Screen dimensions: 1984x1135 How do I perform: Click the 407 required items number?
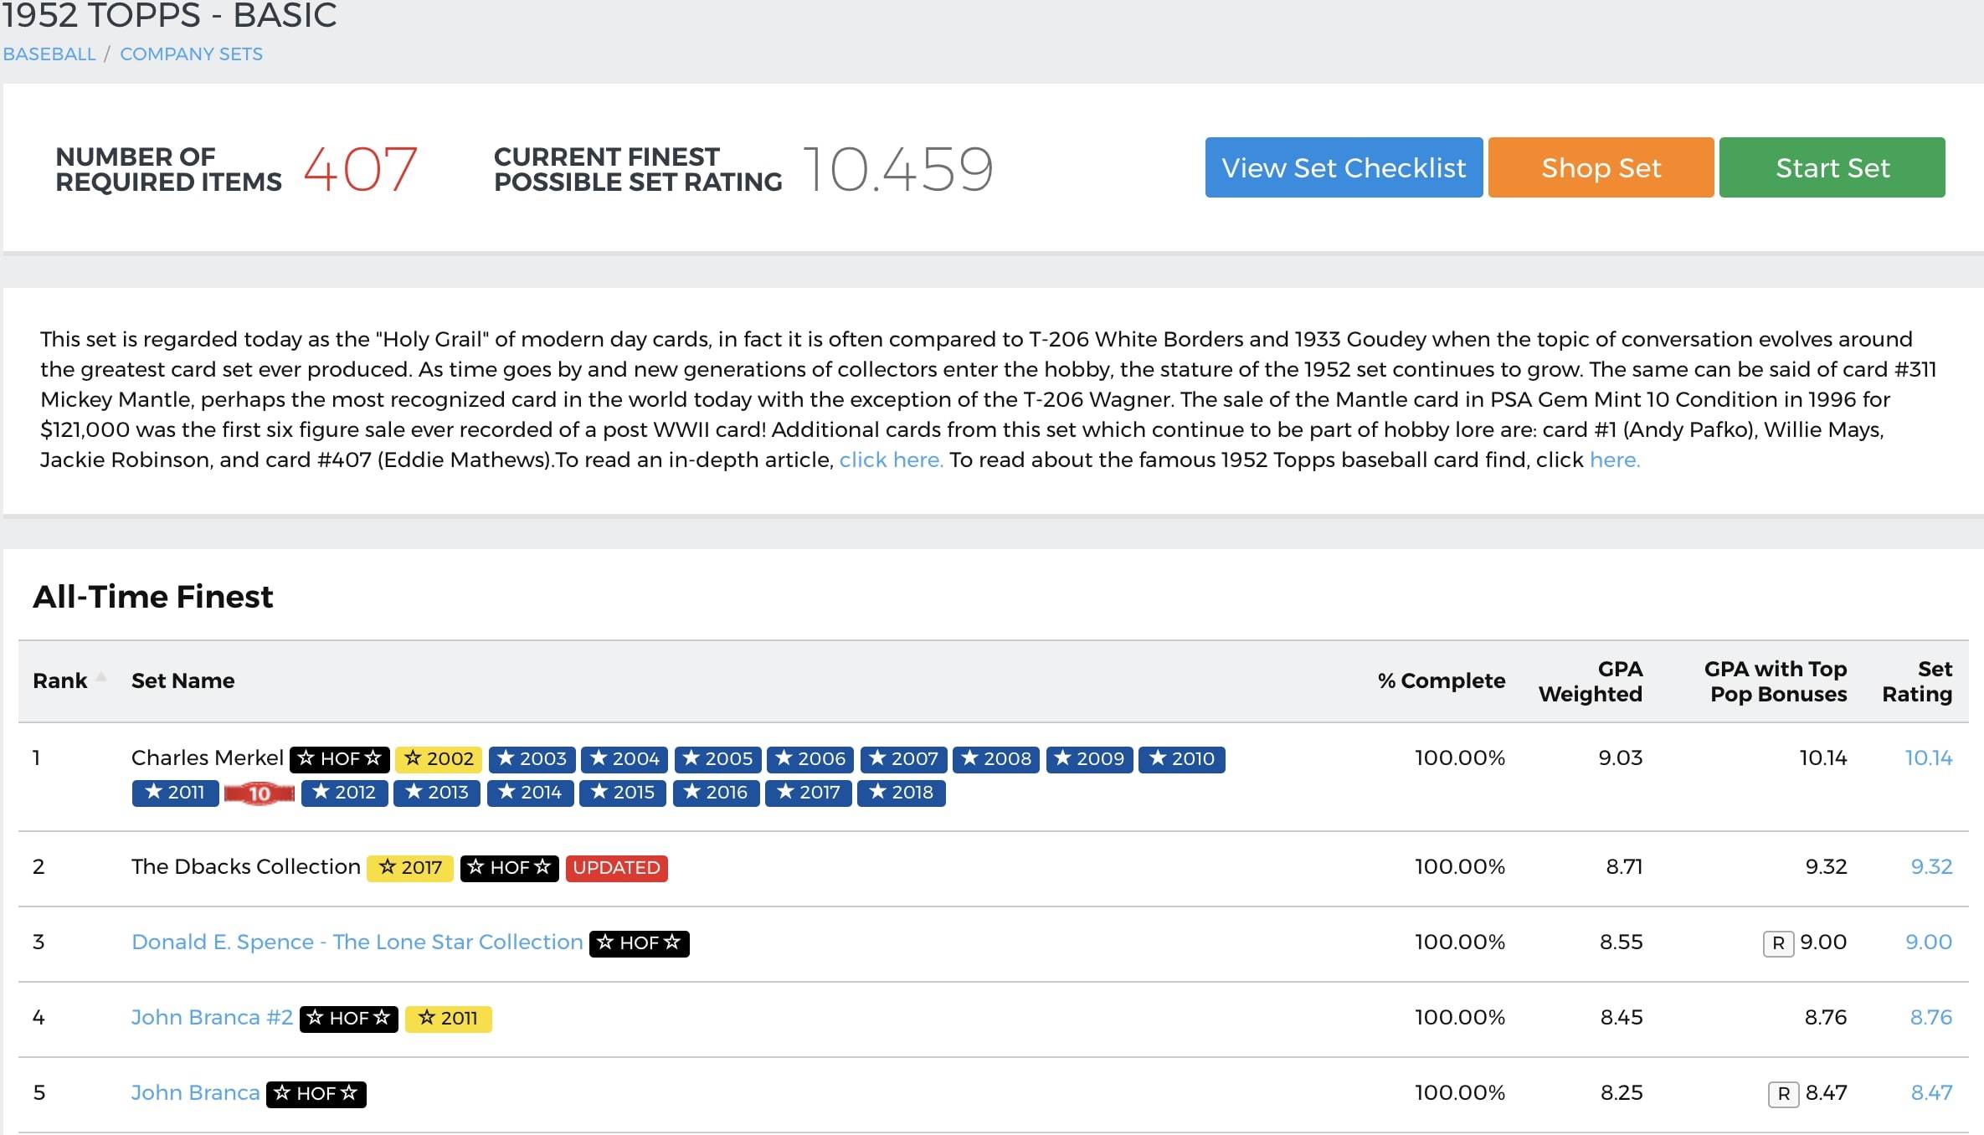coord(361,169)
